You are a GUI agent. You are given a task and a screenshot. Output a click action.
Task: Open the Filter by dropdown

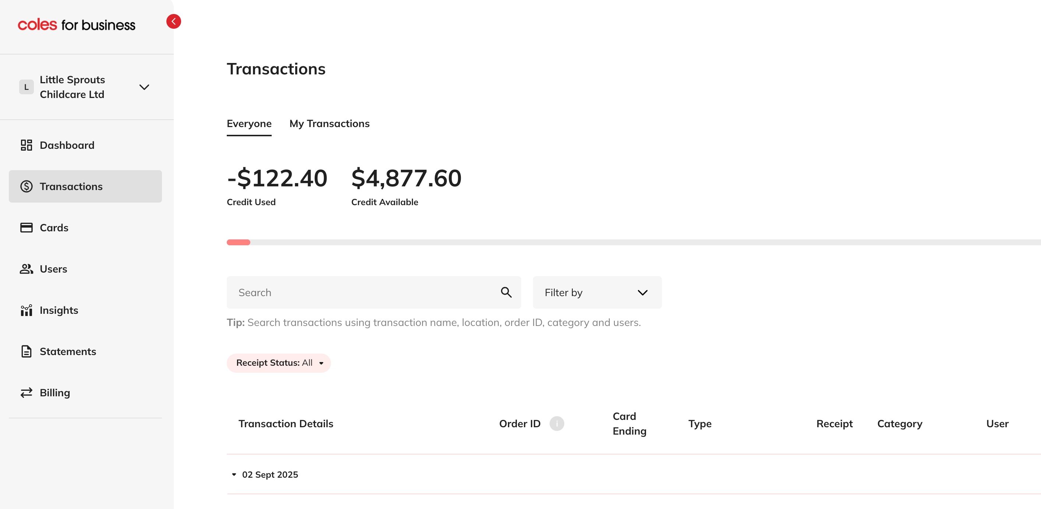pyautogui.click(x=597, y=292)
